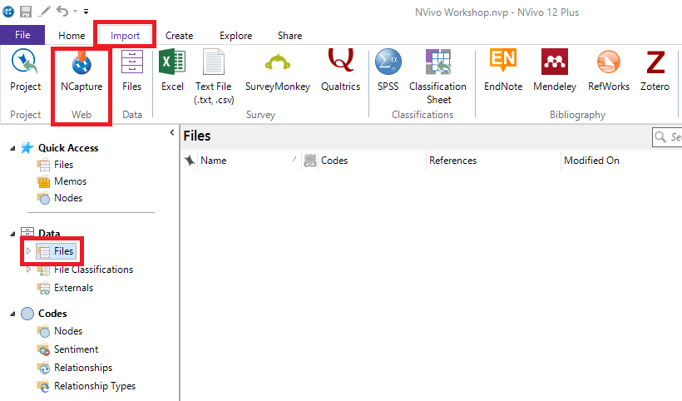
Task: Save the project using the floppy icon
Action: coord(26,12)
